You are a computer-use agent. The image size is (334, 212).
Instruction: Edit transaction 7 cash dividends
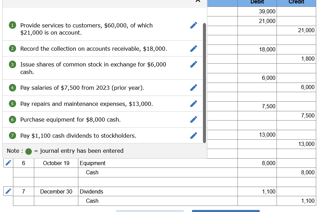point(194,135)
